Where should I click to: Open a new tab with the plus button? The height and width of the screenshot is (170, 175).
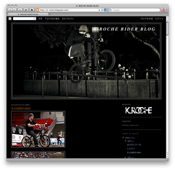coord(50,14)
